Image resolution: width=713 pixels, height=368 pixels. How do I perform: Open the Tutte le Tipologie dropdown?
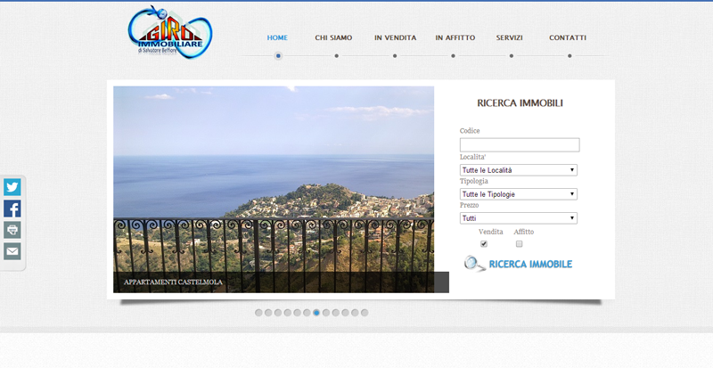click(x=519, y=194)
